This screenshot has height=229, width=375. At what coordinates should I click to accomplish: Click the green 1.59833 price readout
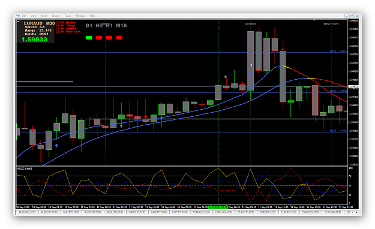(34, 40)
